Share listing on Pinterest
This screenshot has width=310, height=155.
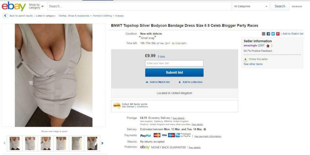coord(278,34)
